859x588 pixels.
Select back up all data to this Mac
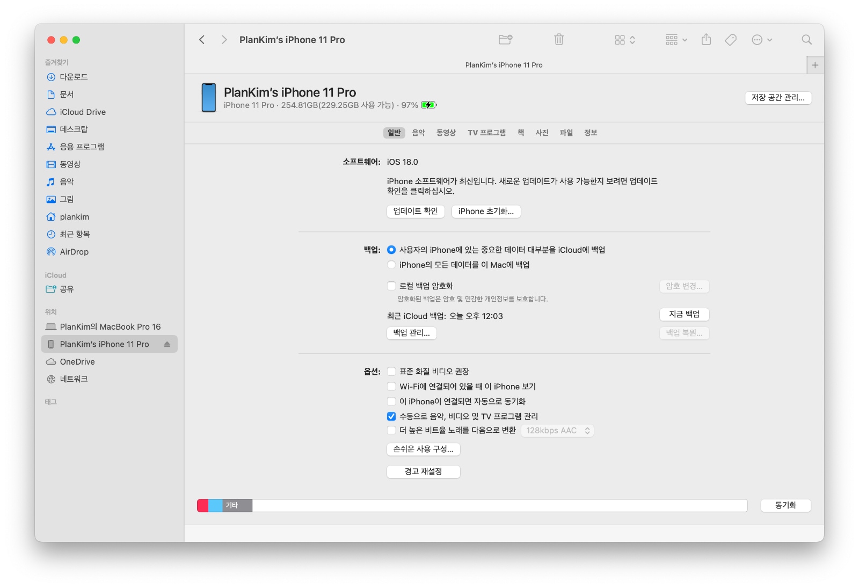391,265
